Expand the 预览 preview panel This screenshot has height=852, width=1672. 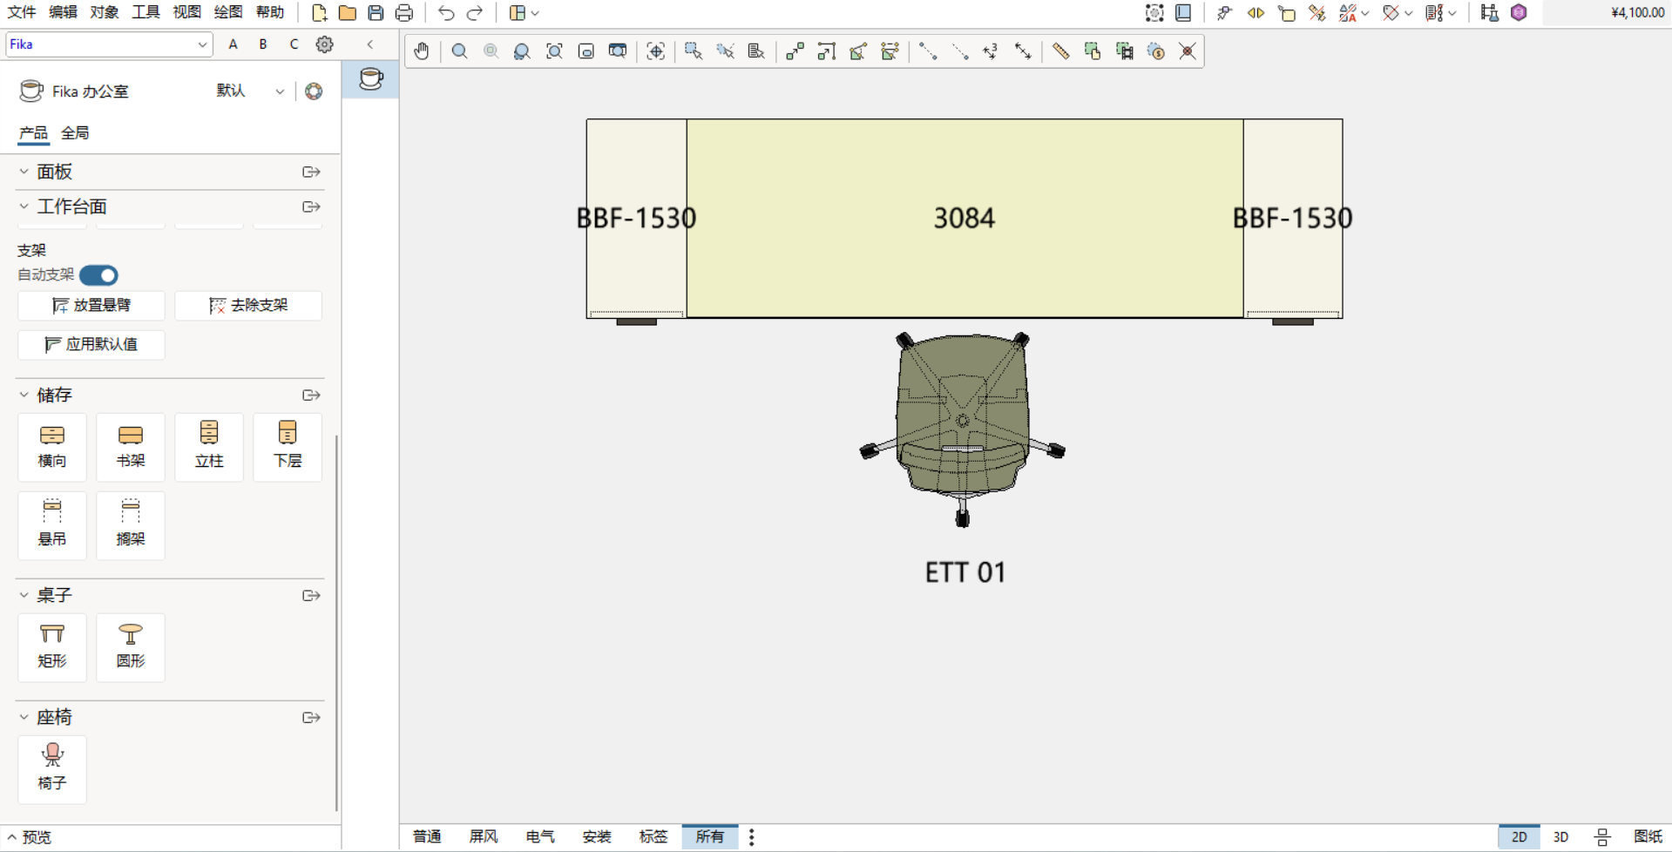[29, 837]
